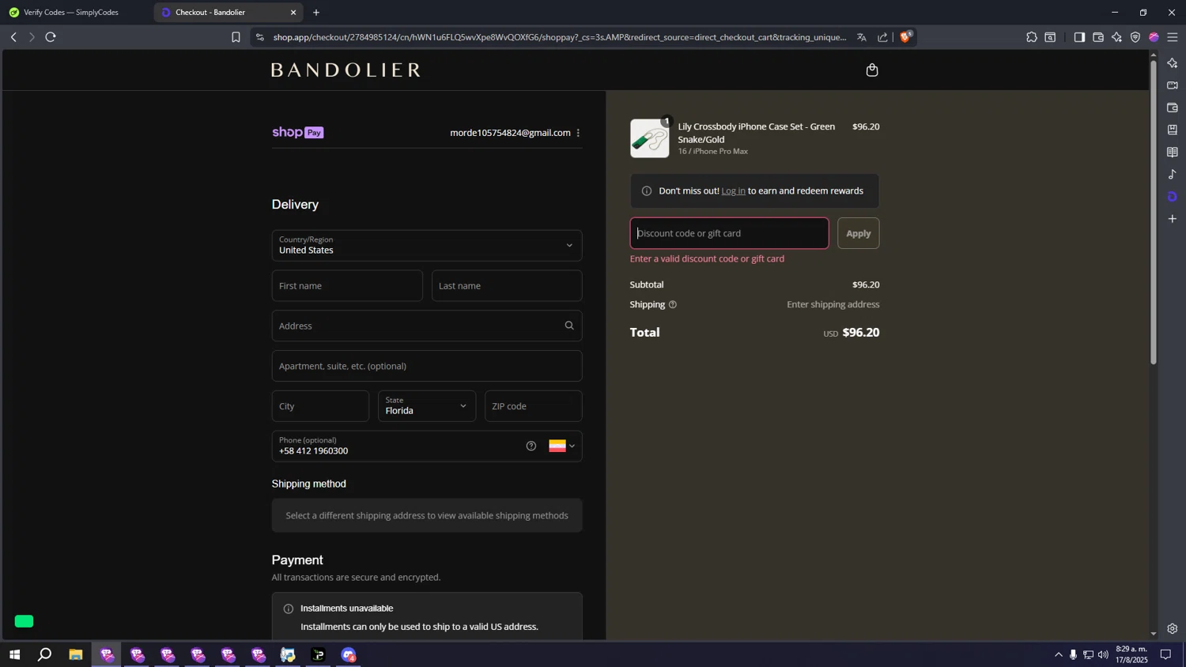
Task: Open the State dropdown showing Florida
Action: click(x=427, y=406)
